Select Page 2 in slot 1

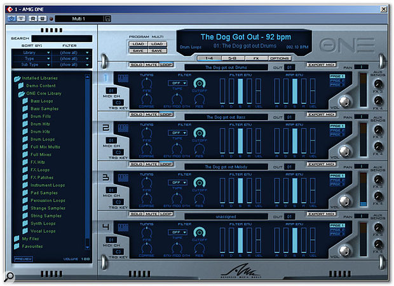(x=337, y=81)
